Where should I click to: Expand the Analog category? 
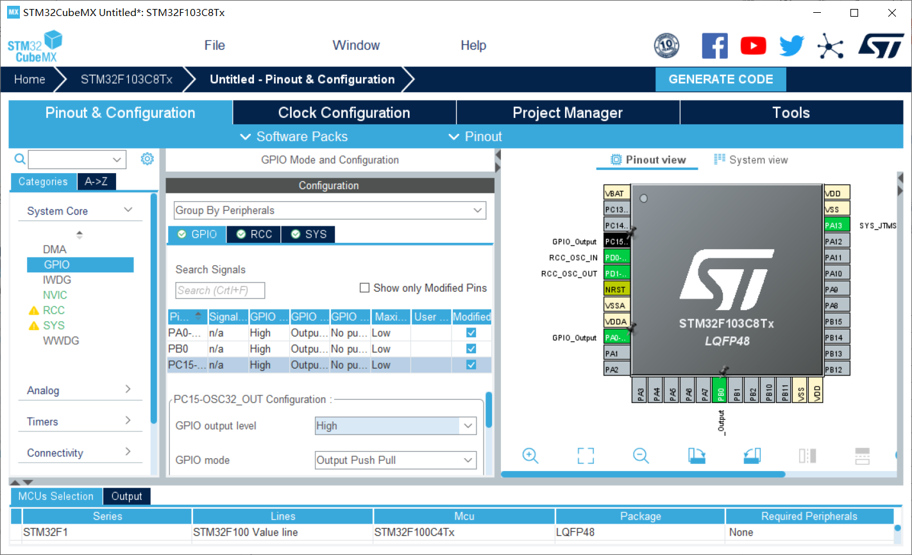[128, 390]
